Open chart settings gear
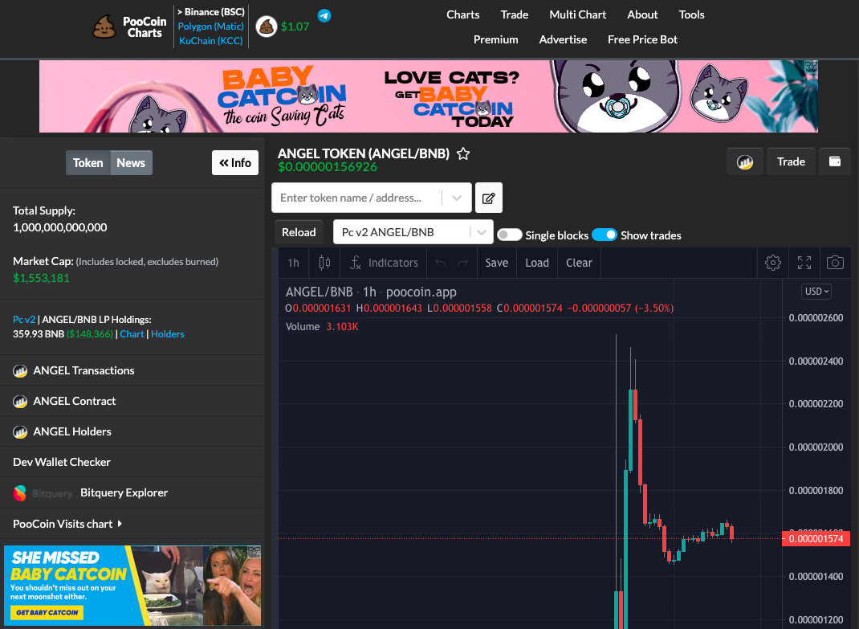The image size is (859, 629). [x=773, y=263]
